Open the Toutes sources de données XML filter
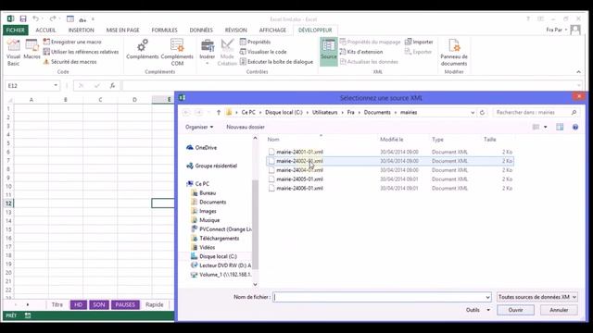 click(537, 297)
